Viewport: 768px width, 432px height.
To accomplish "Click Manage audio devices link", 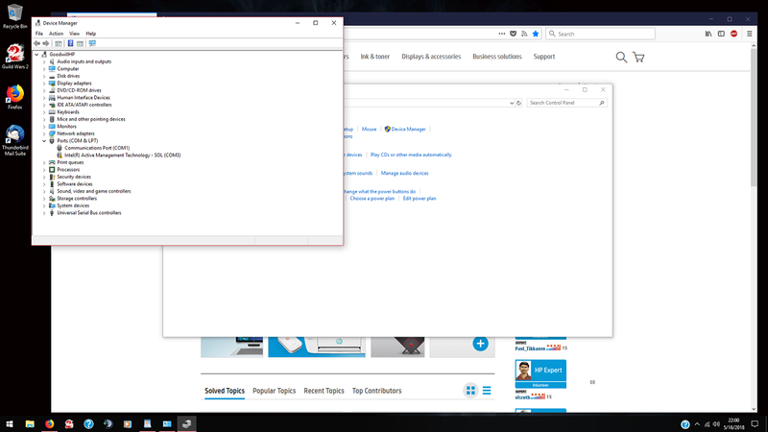I will pos(404,174).
